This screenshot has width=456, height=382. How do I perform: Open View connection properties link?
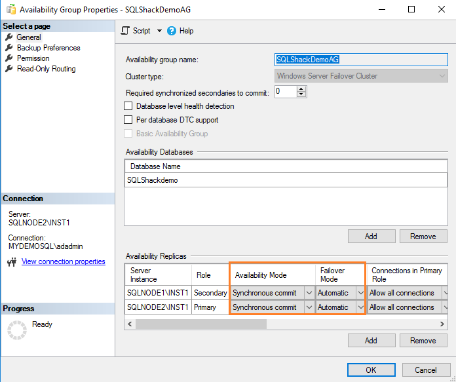[x=64, y=261]
